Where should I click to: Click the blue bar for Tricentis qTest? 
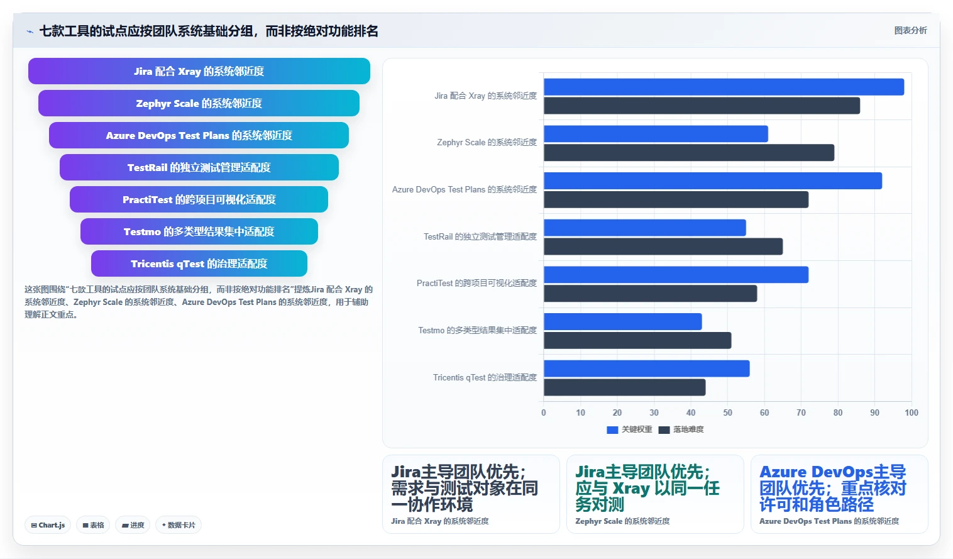(x=646, y=368)
